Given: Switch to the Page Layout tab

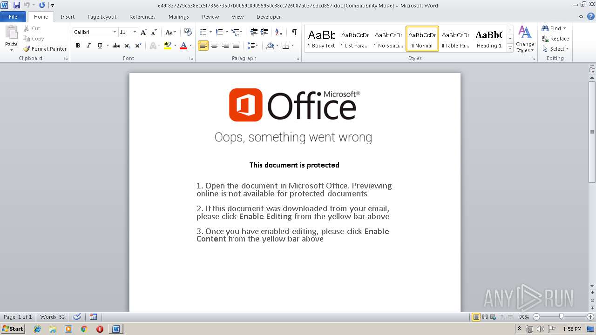Looking at the screenshot, I should coord(102,16).
